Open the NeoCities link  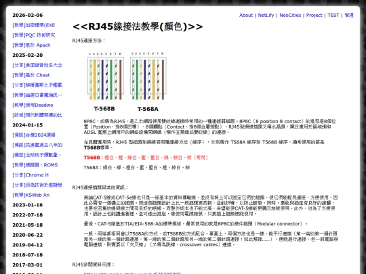(290, 15)
